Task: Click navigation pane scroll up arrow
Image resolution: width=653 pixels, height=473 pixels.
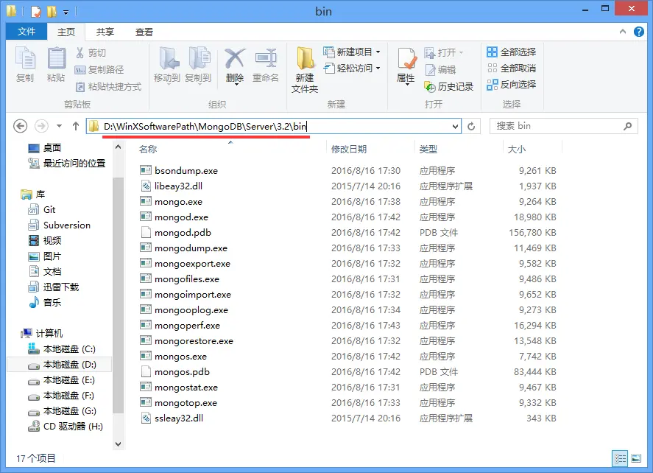Action: tap(119, 147)
